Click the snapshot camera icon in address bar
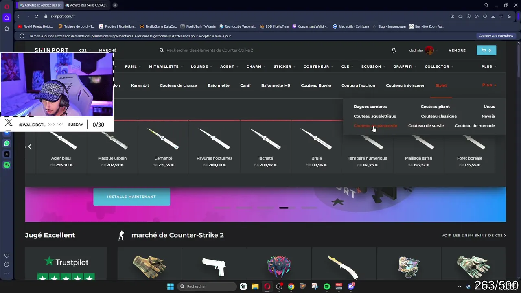This screenshot has width=521, height=293. 460,16
